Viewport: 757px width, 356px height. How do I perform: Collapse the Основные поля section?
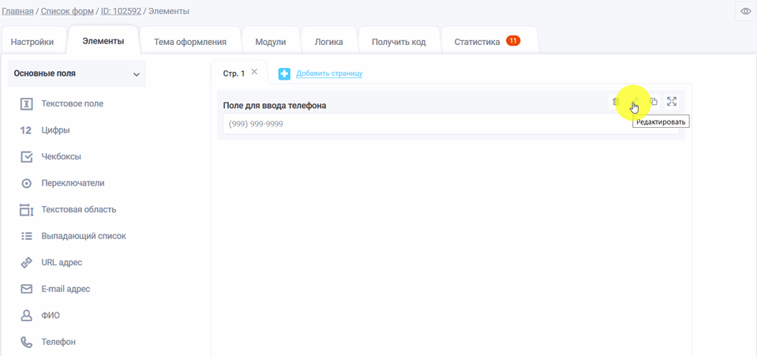click(136, 74)
